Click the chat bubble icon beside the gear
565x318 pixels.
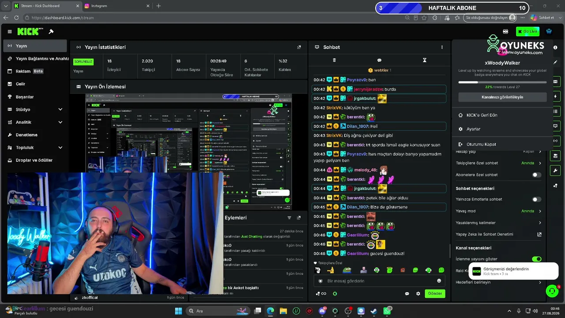point(407,294)
